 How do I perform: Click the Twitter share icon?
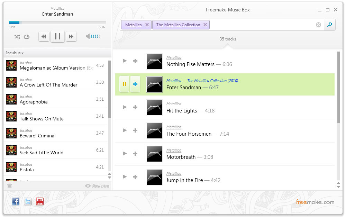[x=27, y=201]
